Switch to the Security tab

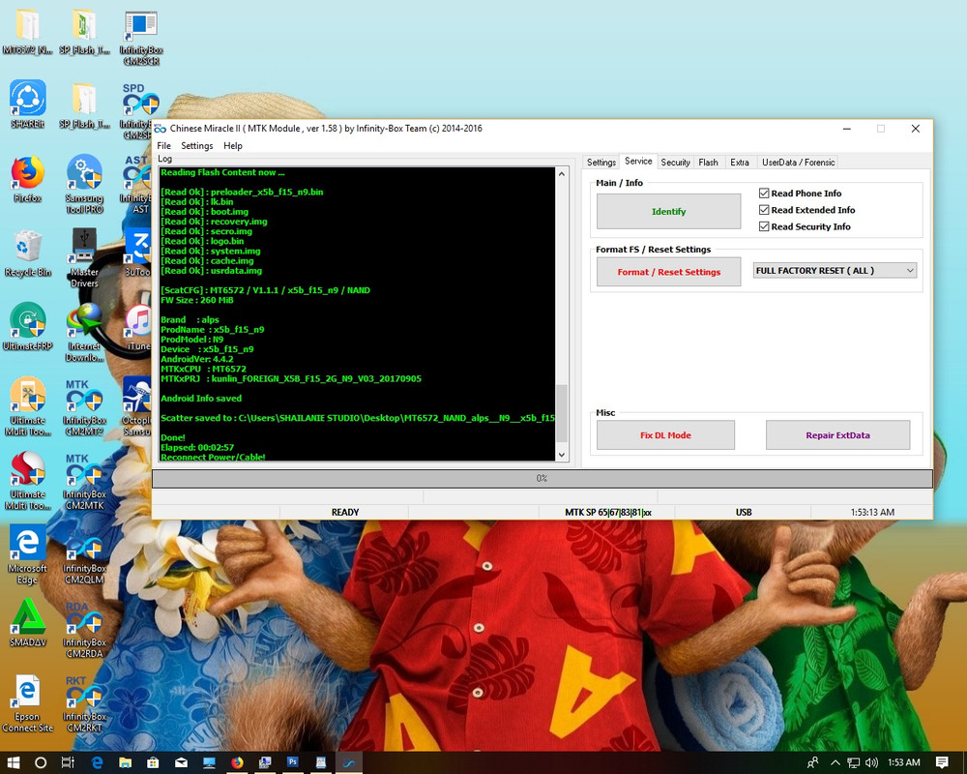coord(675,163)
